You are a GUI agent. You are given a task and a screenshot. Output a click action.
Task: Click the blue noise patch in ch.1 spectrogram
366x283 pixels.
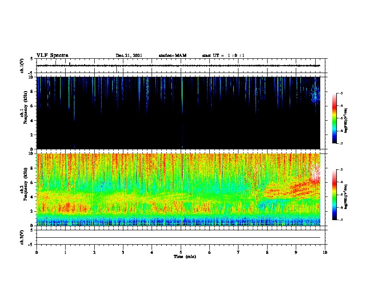coord(316,95)
